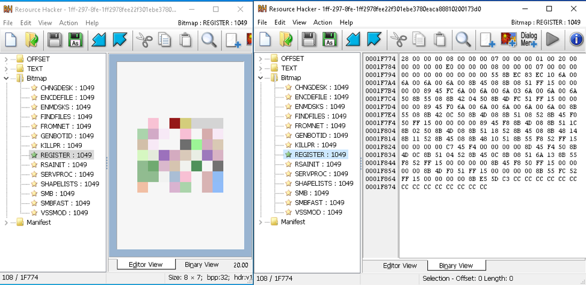Viewport: 586px width, 285px height.
Task: Open the Action menu in left window
Action: click(x=68, y=23)
